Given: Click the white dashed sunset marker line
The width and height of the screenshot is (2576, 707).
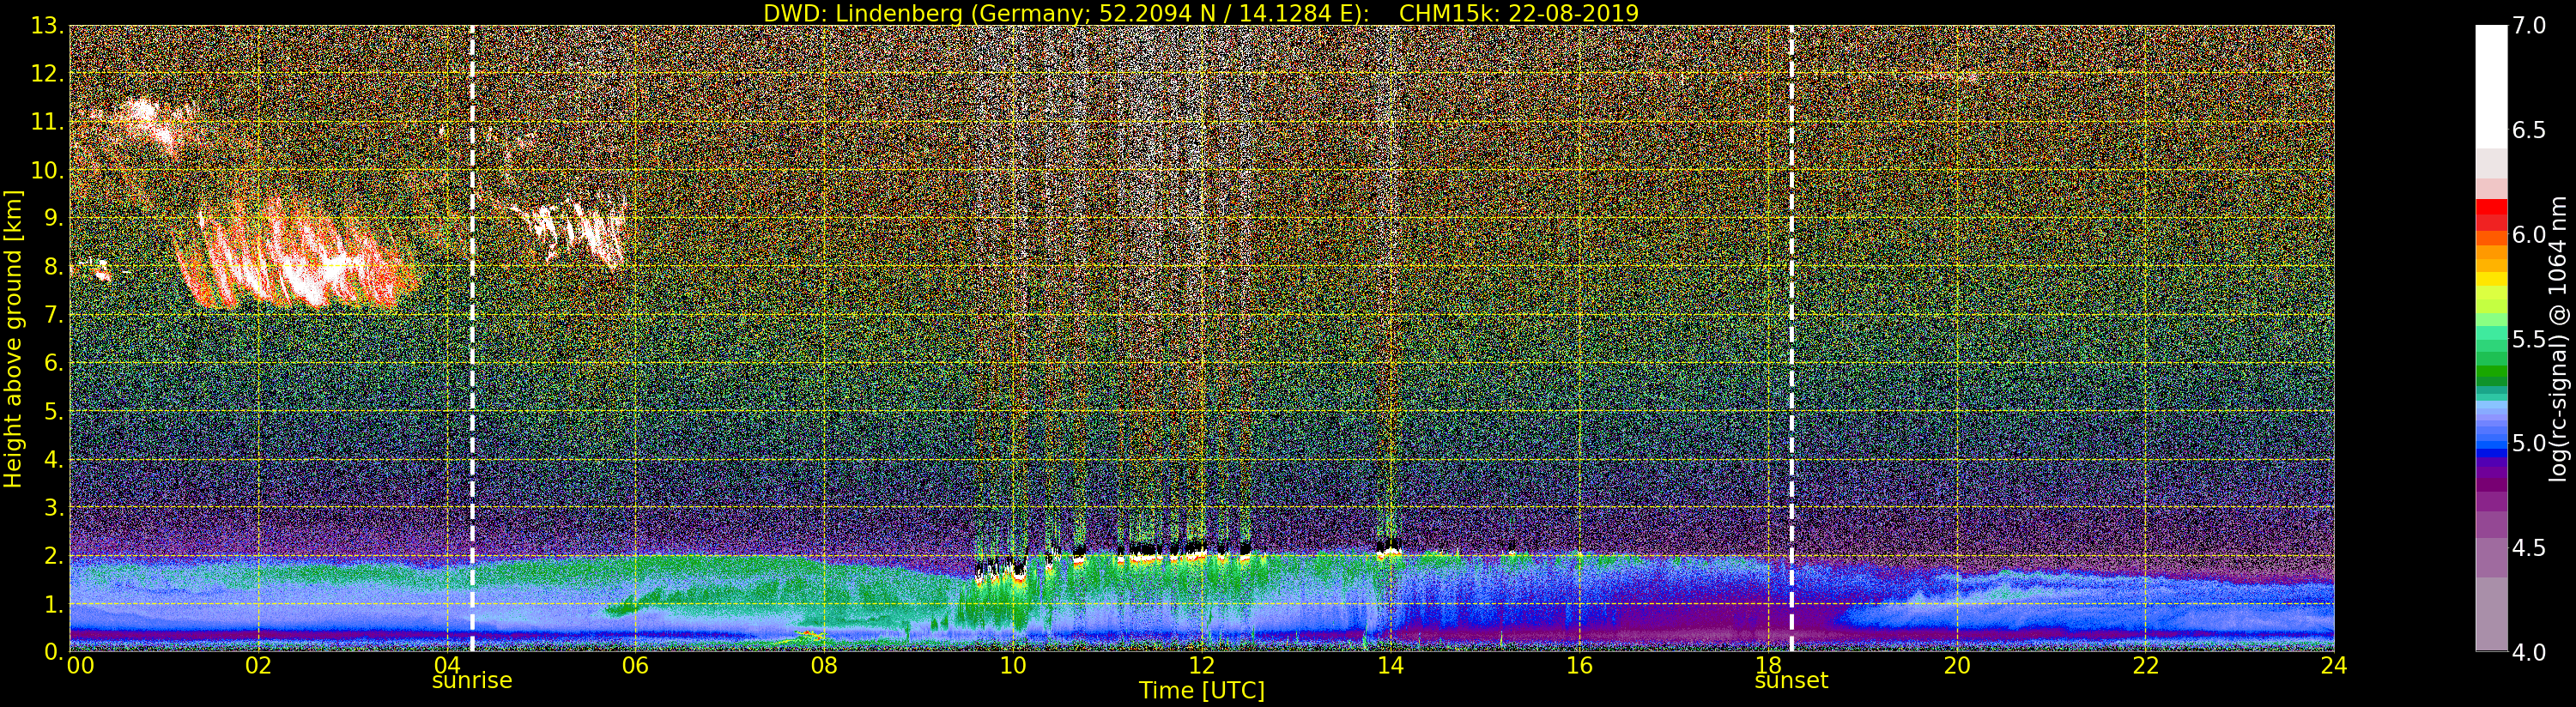Looking at the screenshot, I should coord(1791,340).
